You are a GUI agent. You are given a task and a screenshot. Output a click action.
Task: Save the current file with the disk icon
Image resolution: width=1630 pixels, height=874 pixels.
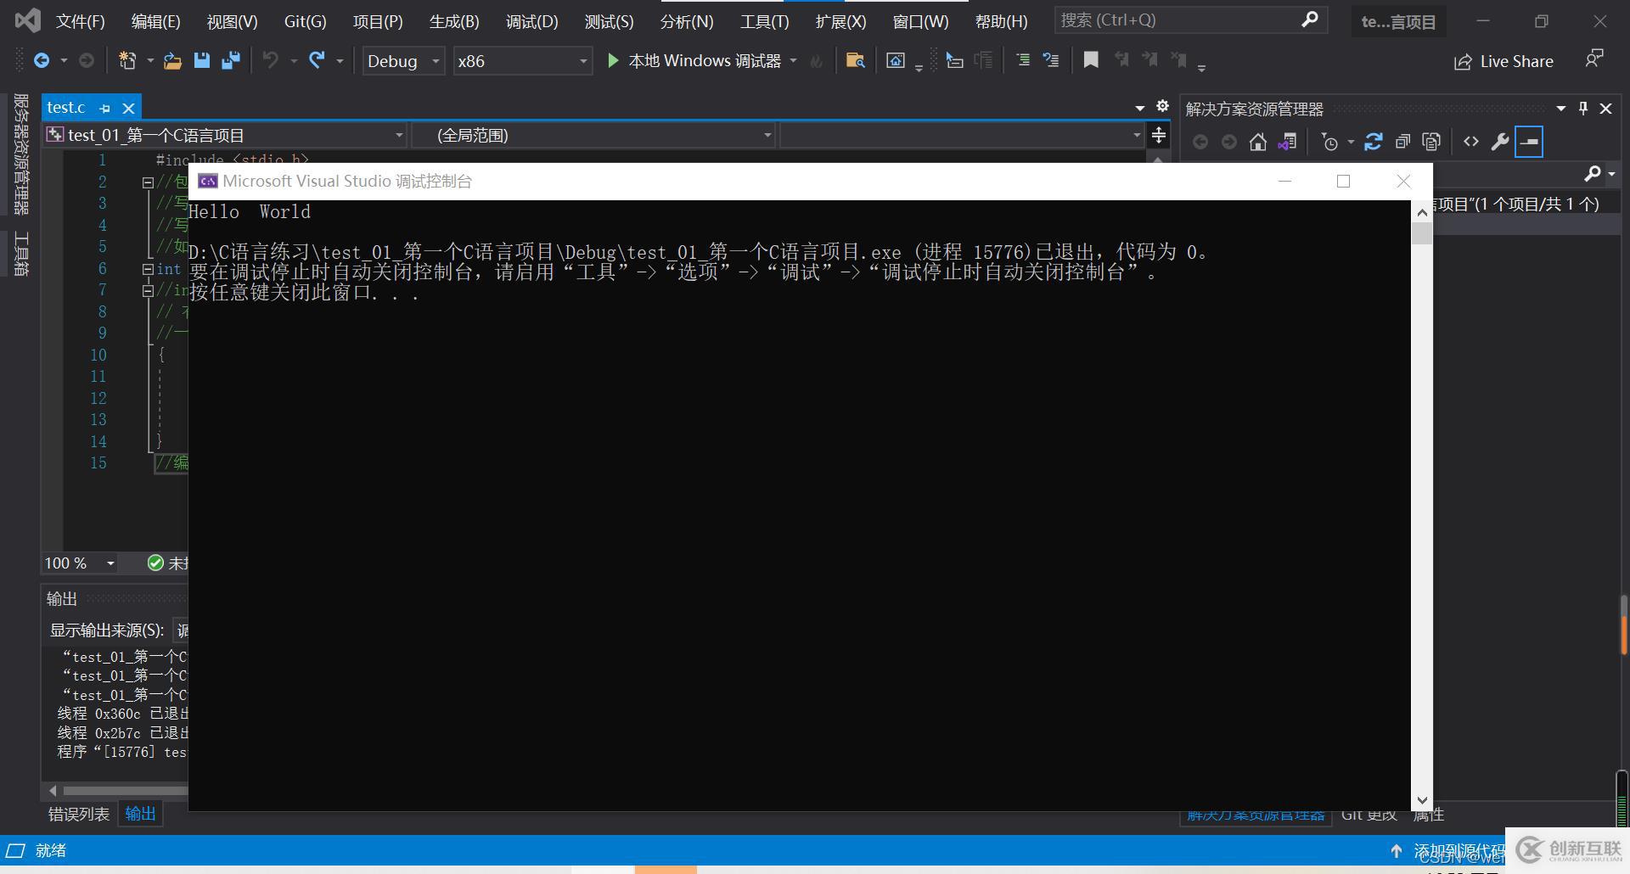click(x=201, y=60)
